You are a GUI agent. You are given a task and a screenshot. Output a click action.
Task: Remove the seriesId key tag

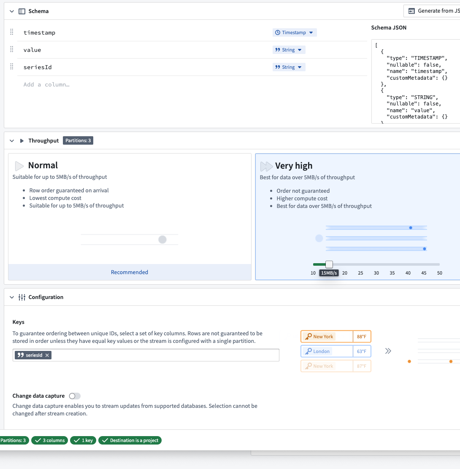(x=47, y=356)
